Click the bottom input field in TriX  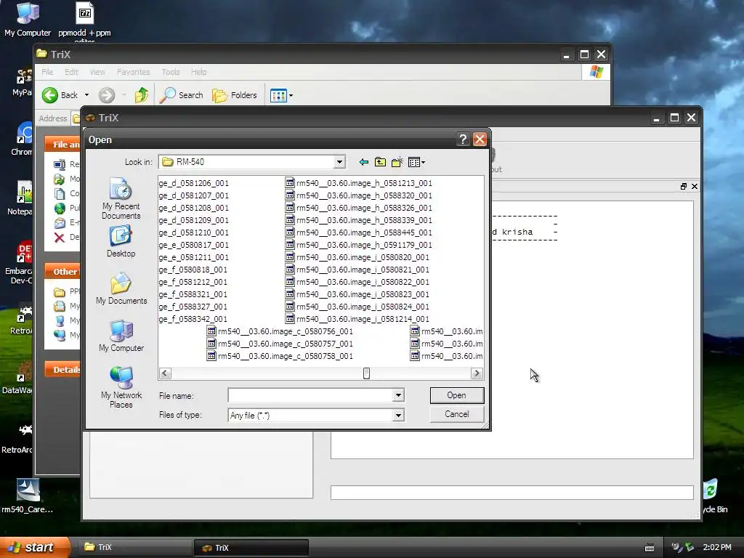coord(512,493)
